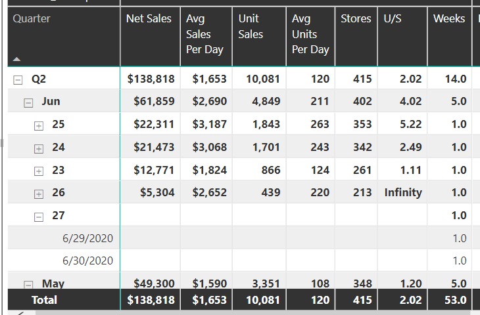Collapse the May month row
Viewport: 480px width, 315px height.
[28, 285]
